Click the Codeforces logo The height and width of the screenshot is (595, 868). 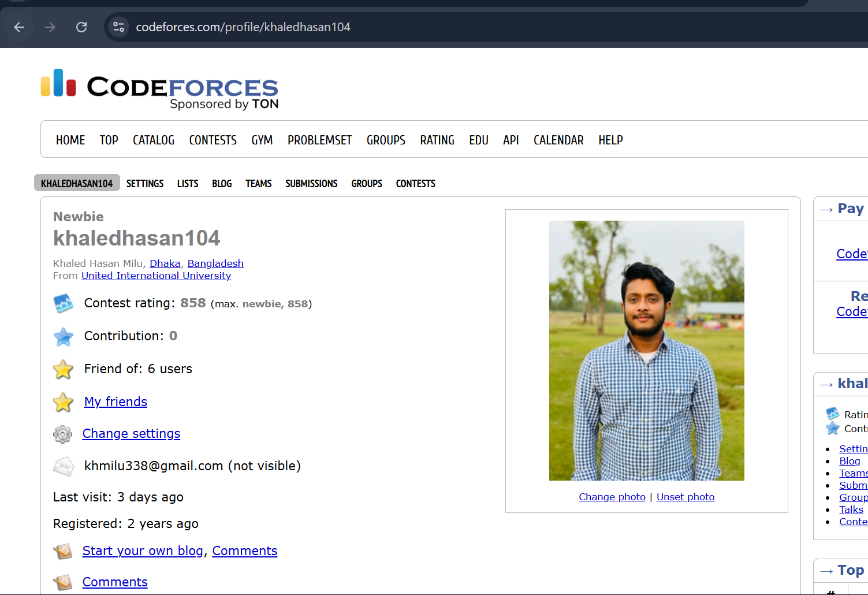(160, 88)
